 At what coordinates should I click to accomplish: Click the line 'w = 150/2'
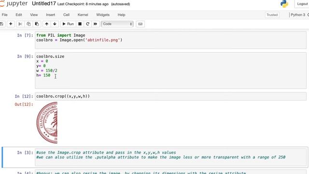click(x=47, y=71)
